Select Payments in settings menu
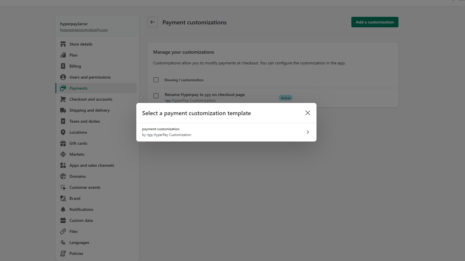 click(x=97, y=88)
